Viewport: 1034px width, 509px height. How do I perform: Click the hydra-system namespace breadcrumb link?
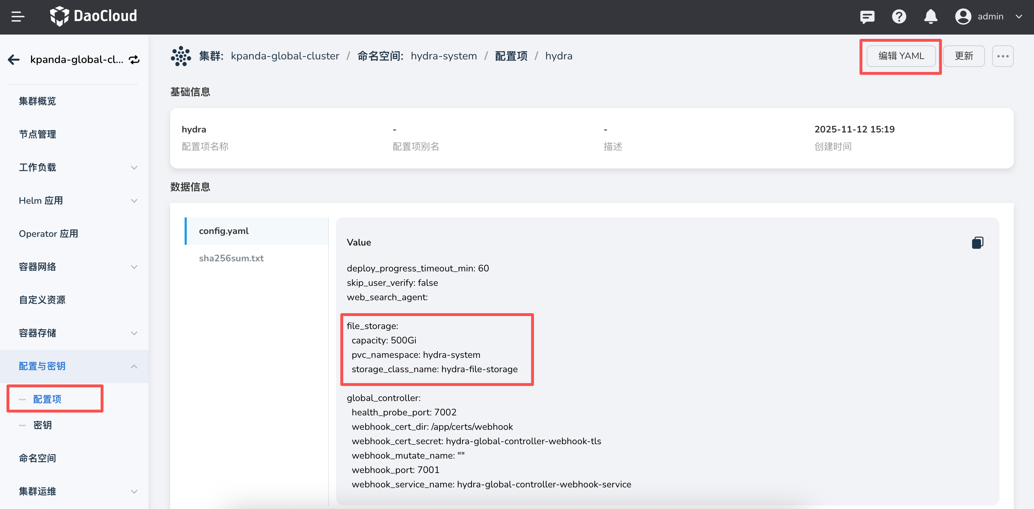[443, 56]
